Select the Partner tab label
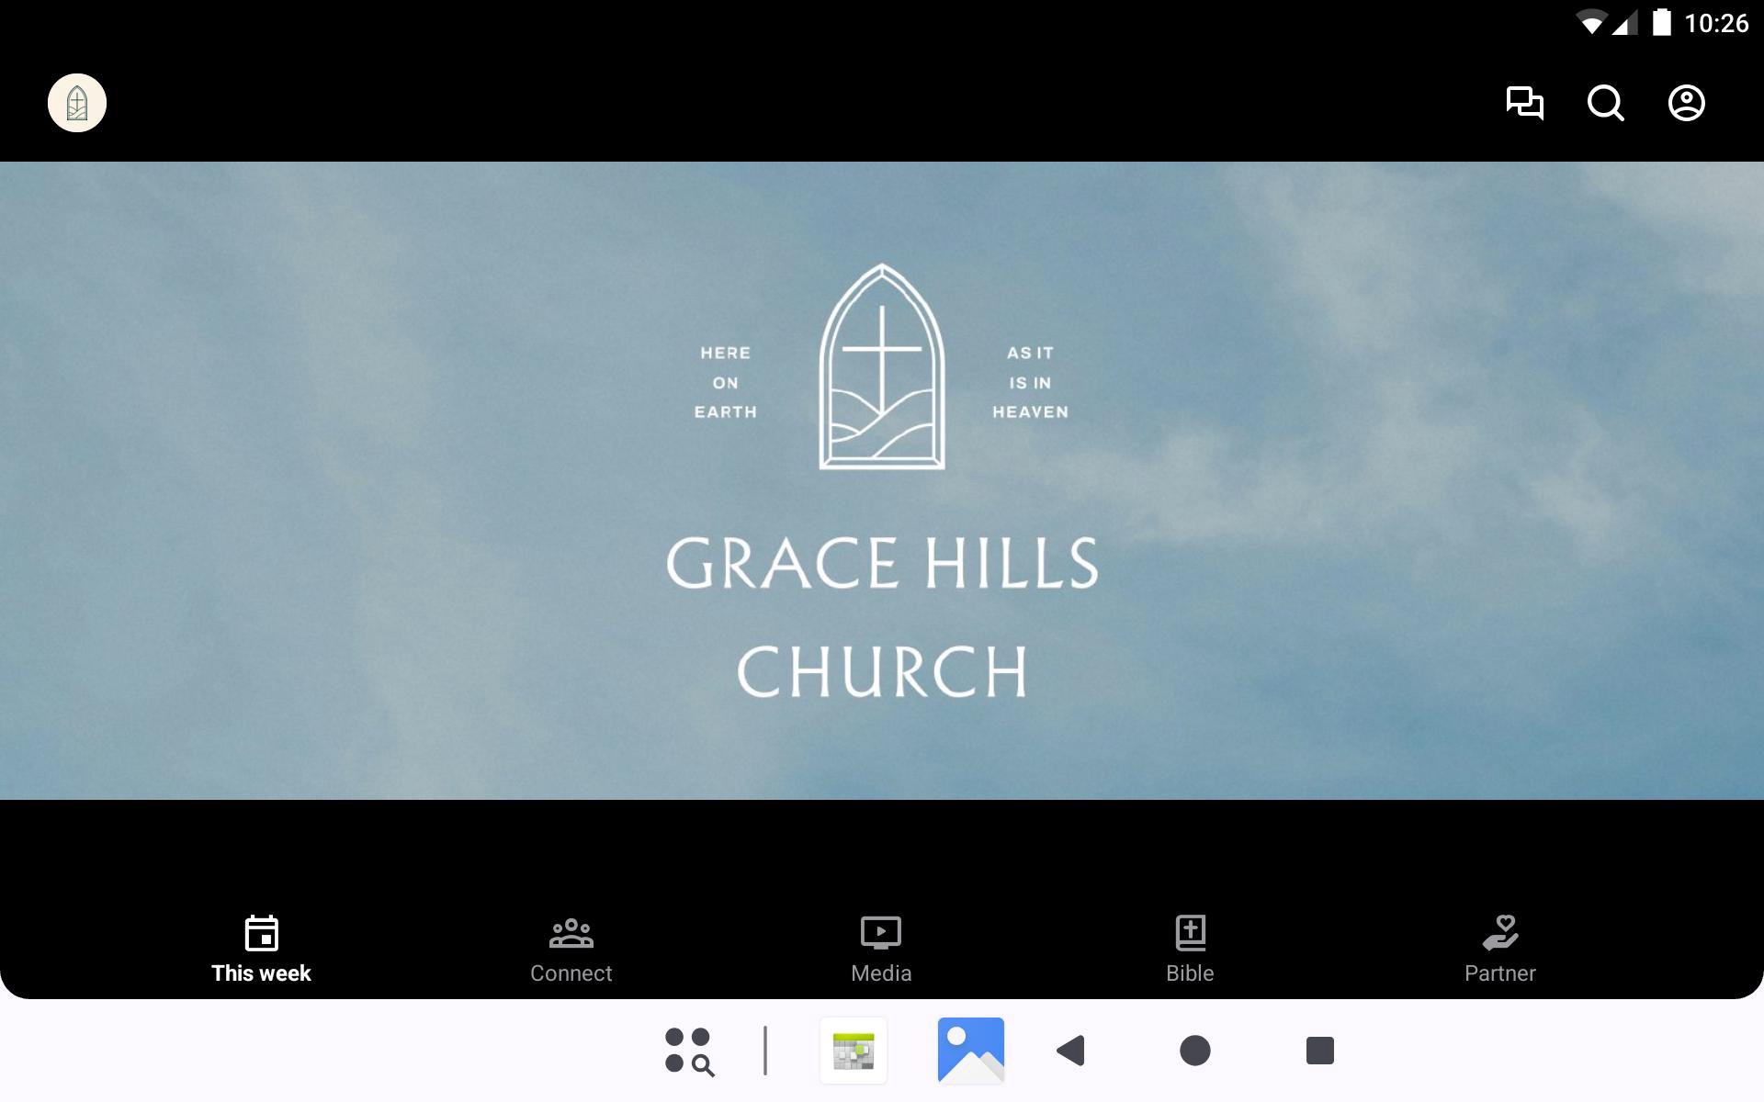Image resolution: width=1764 pixels, height=1102 pixels. tap(1499, 973)
